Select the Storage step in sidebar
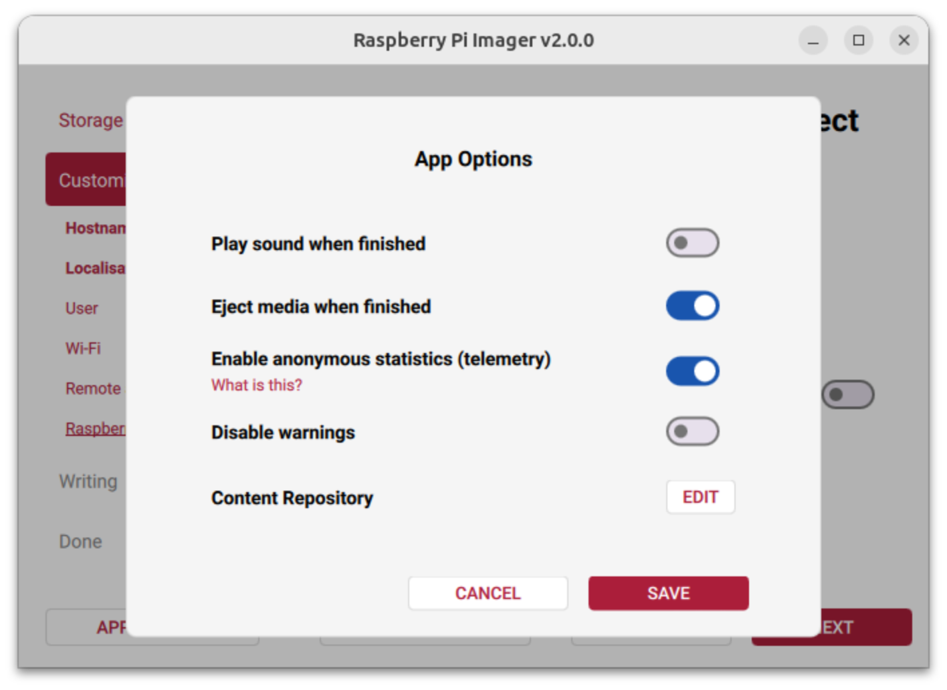This screenshot has height=690, width=947. [90, 120]
